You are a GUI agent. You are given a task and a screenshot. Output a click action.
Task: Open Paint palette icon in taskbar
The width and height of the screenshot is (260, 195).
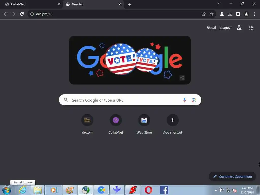coord(70,190)
